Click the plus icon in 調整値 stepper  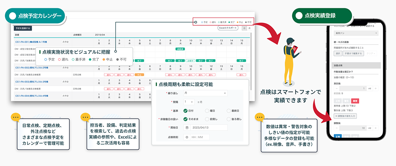point(375,128)
